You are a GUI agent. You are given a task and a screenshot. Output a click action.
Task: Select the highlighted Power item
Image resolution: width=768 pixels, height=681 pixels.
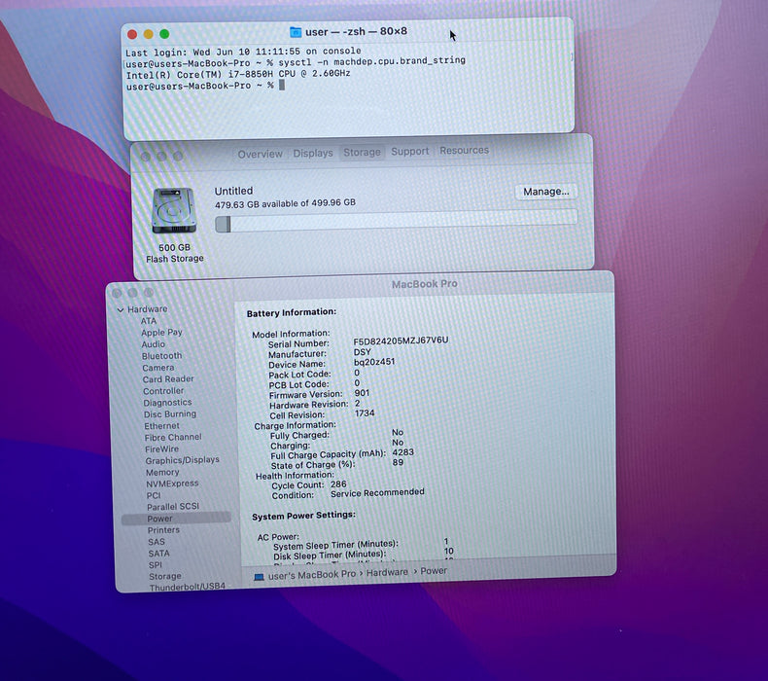tap(176, 519)
